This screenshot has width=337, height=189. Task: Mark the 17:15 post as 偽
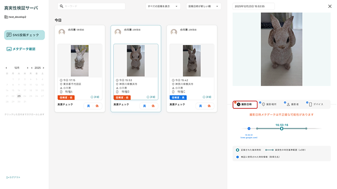97,106
